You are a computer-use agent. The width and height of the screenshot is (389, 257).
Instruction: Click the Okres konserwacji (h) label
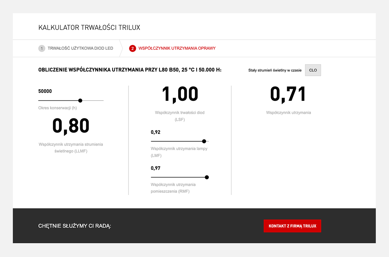click(x=58, y=108)
